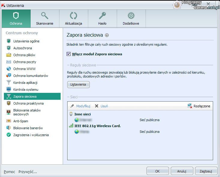The image size is (220, 177).
Task: Select Anti-Spam label in sidebar
Action: point(21,121)
